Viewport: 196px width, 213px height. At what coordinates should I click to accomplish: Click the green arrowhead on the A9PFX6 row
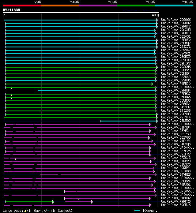tap(53, 202)
